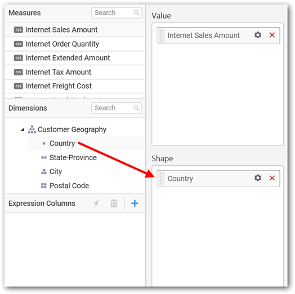Select the Customer Geography hierarchy node

72,129
